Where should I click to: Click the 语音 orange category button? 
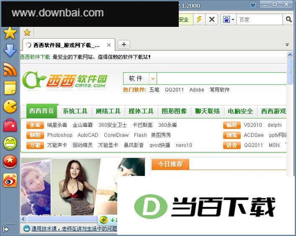pos(232,145)
